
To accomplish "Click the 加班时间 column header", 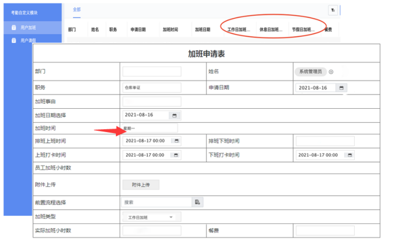I will click(170, 30).
